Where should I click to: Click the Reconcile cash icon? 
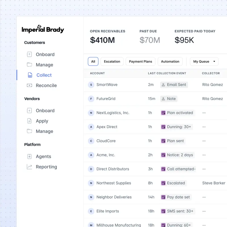[30, 86]
